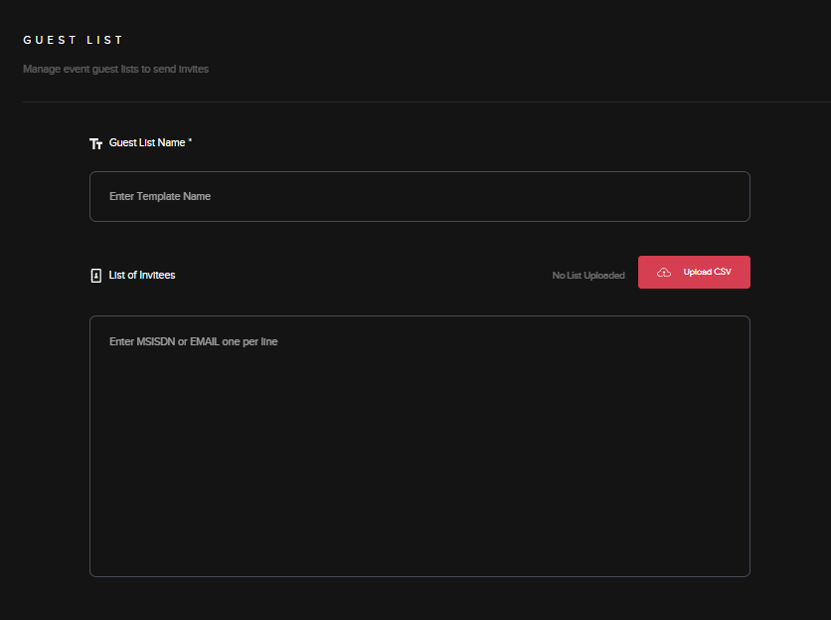The width and height of the screenshot is (831, 620).
Task: Click the word 'LIST' in the page heading
Action: 105,41
